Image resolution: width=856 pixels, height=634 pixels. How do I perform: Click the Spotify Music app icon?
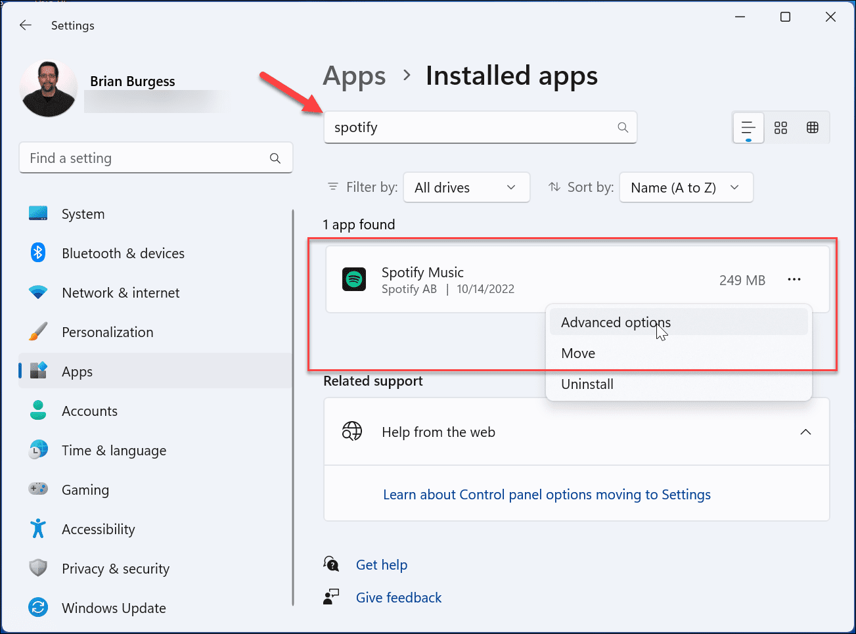pyautogui.click(x=354, y=279)
